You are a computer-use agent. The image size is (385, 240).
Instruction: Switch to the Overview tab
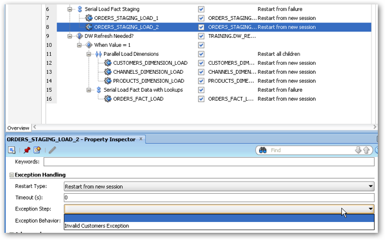pyautogui.click(x=18, y=128)
